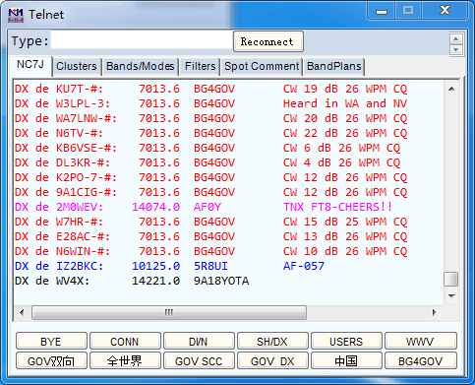Screen dimensions: 475x385
Task: Click the spot line from KB6VSE-#
Action: 208,148
